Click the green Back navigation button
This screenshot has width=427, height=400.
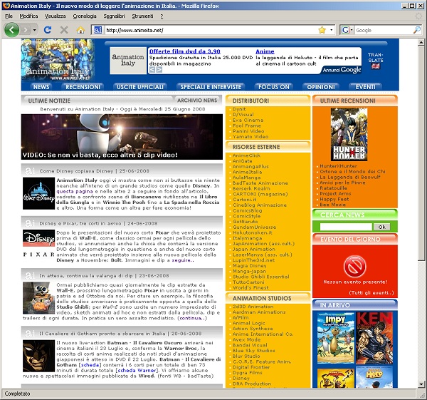click(x=11, y=30)
